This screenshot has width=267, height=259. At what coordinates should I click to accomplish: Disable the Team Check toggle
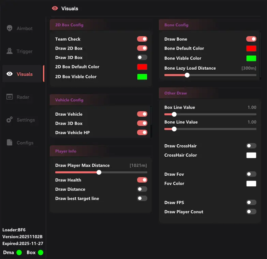point(142,39)
